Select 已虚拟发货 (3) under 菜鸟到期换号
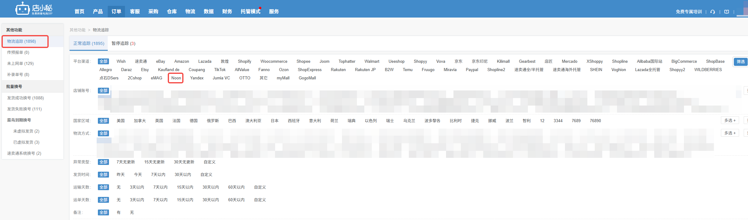This screenshot has height=220, width=748. coord(26,142)
